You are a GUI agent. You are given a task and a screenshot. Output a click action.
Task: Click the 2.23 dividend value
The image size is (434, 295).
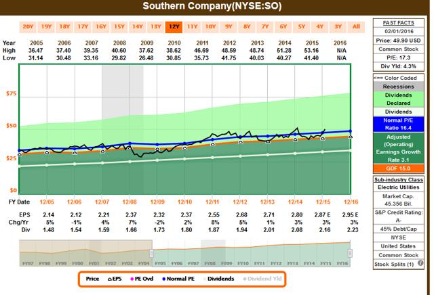tap(353, 230)
